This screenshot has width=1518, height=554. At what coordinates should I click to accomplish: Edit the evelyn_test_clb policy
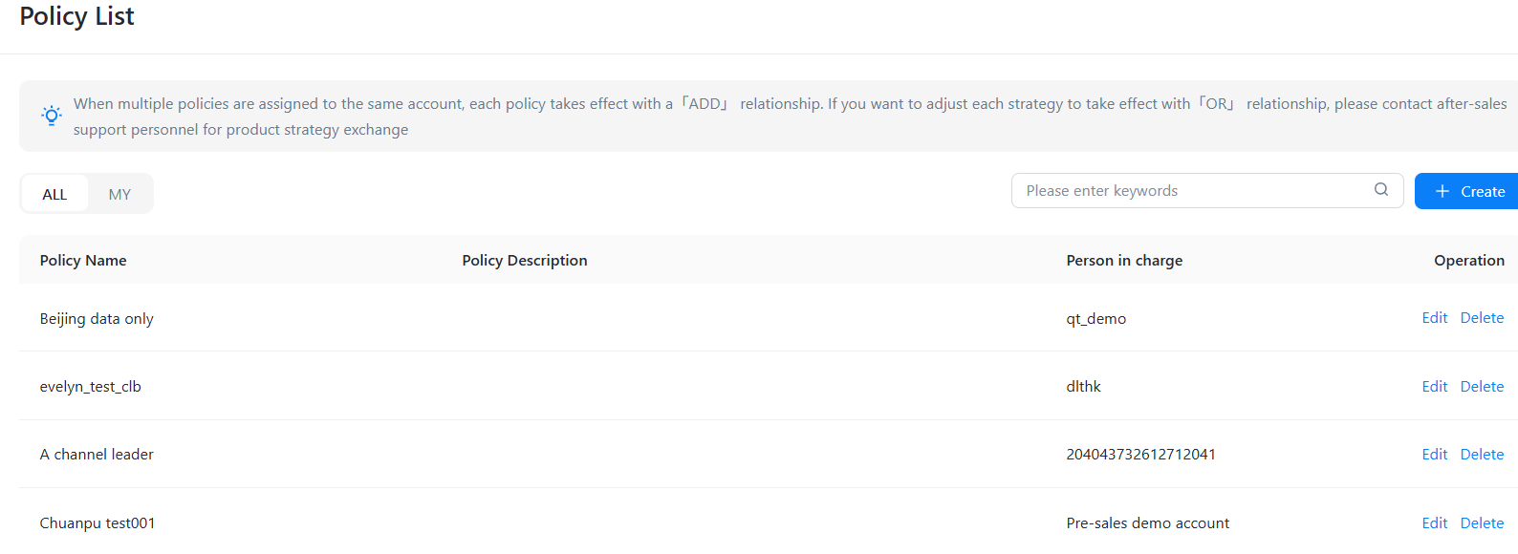point(1434,387)
